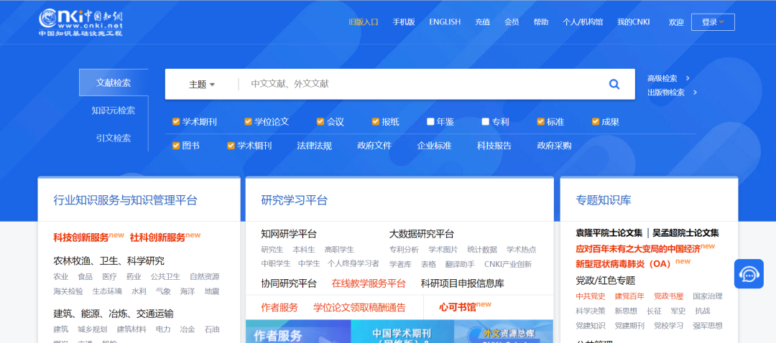Select the 文献检索 tab

coord(114,83)
